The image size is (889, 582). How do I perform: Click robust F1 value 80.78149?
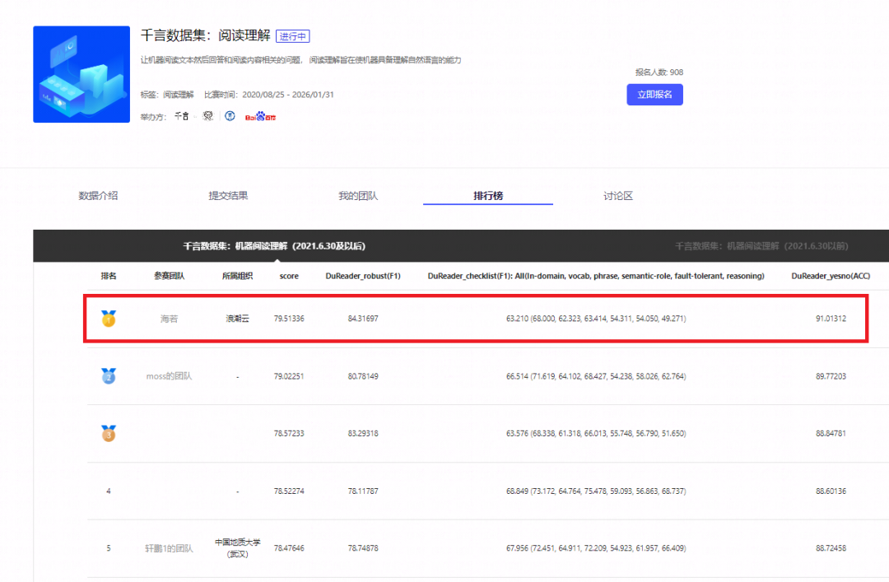pos(363,376)
